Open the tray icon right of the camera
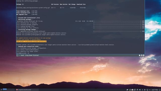This screenshot has height=91, width=161. point(135,90)
